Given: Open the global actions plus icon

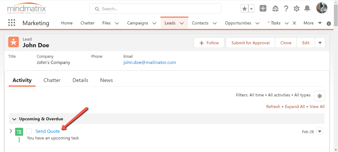Looking at the screenshot, I should point(263,8).
